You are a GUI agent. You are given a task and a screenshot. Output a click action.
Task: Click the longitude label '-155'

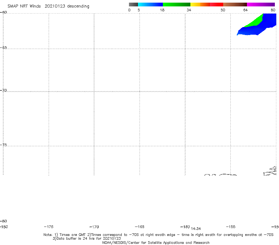[x=231, y=227]
